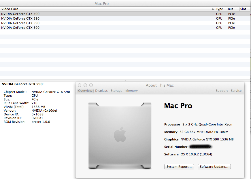Switch to the Memory tab
This screenshot has height=179, width=251.
point(131,91)
